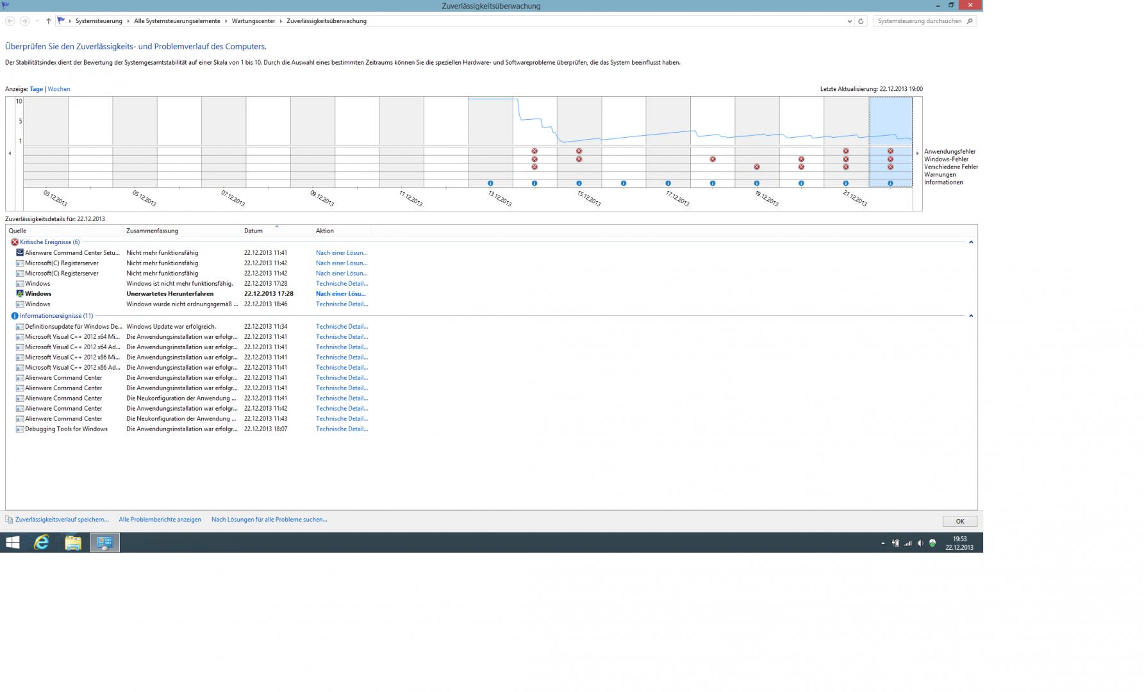
Task: Select the information icon for 13.12.2013
Action: click(x=490, y=183)
